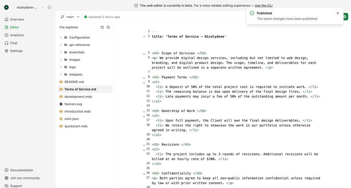Expand the folded frontmatter at line 2

pyautogui.click(x=144, y=37)
